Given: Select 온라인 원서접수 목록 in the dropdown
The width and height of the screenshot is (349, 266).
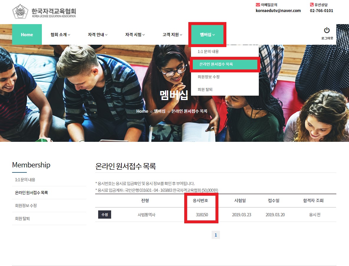Looking at the screenshot, I should [225, 64].
